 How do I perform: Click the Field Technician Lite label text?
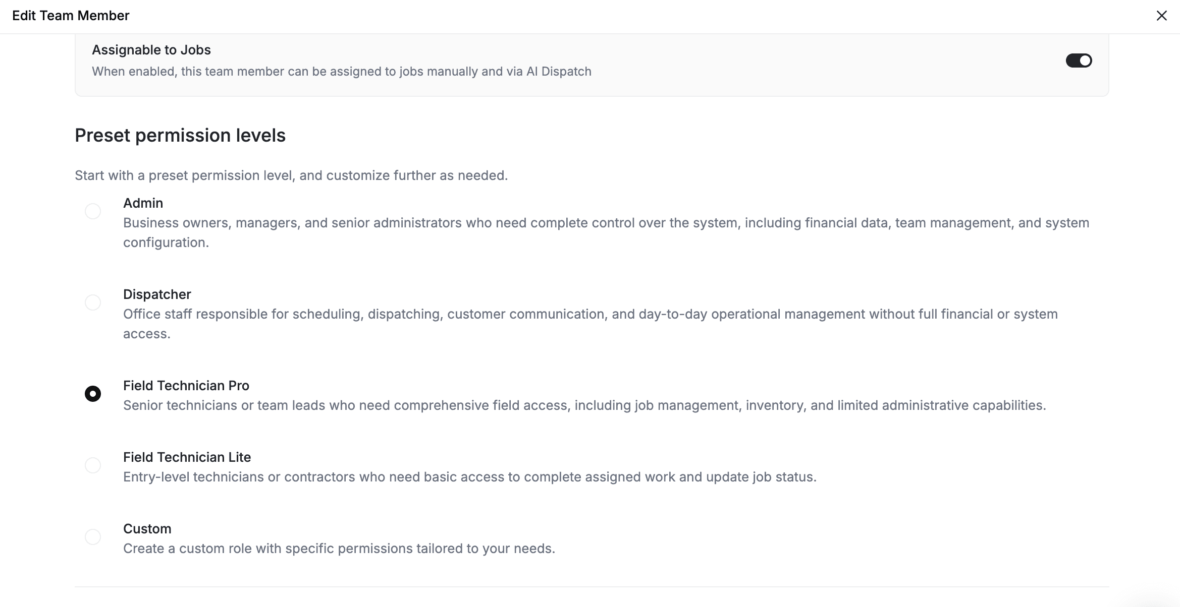(x=187, y=457)
